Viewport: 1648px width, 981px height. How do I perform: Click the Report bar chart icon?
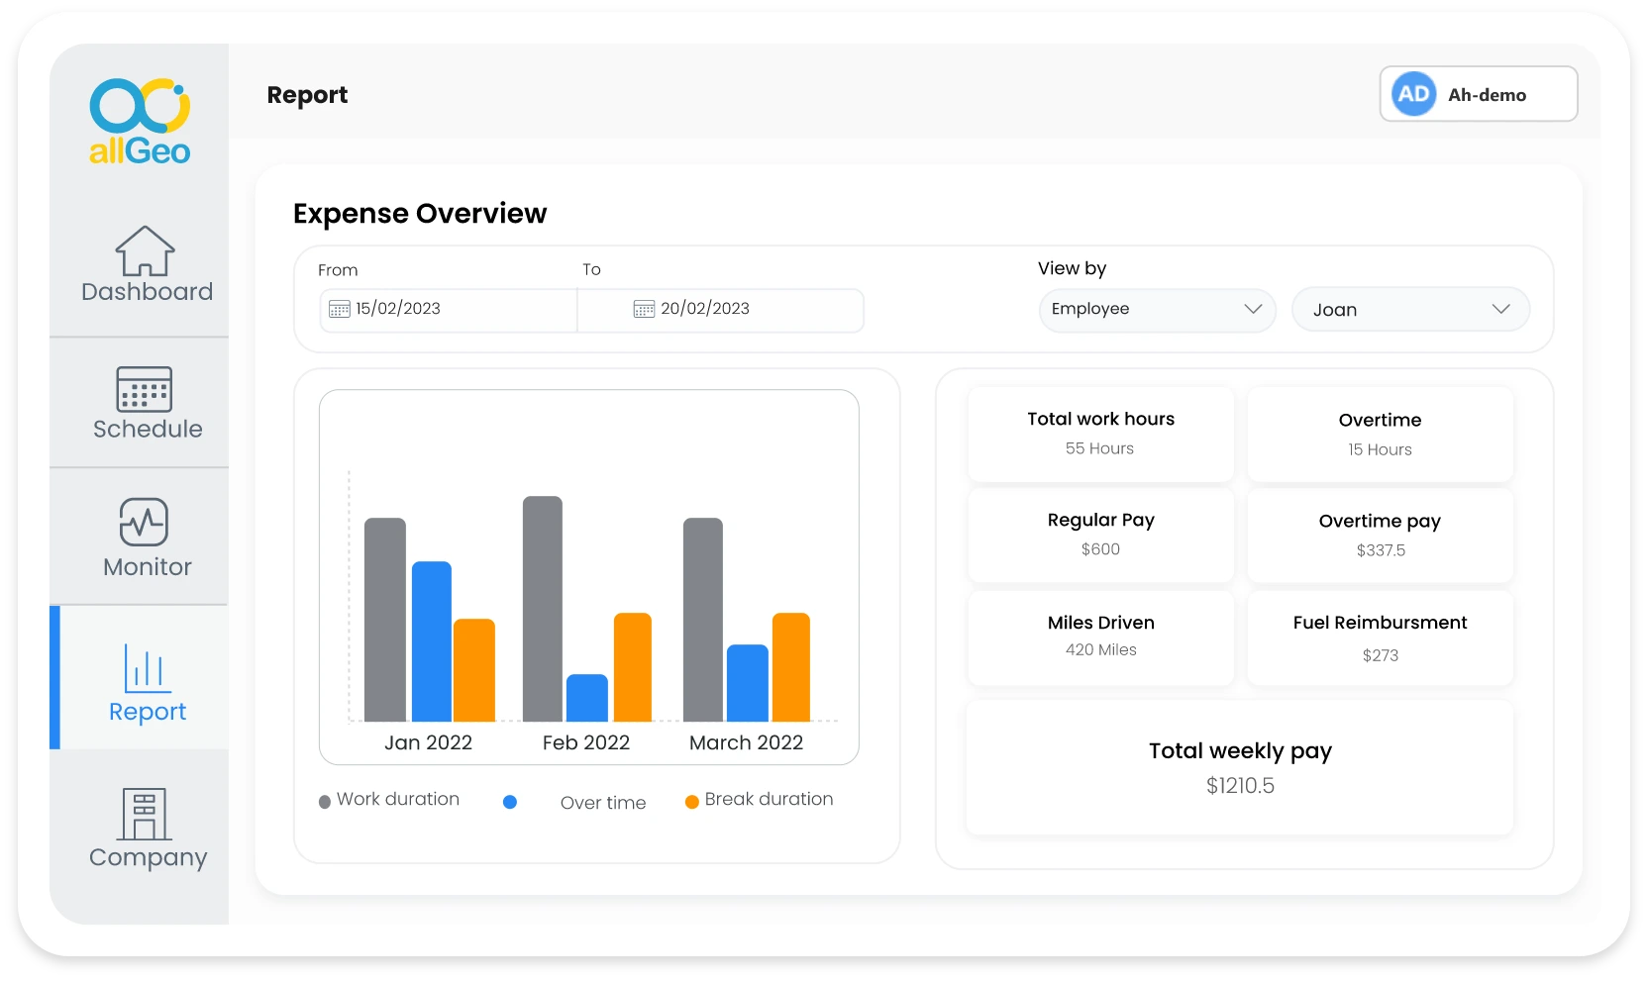pos(148,668)
